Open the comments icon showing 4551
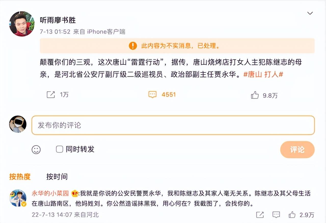 click(152, 95)
